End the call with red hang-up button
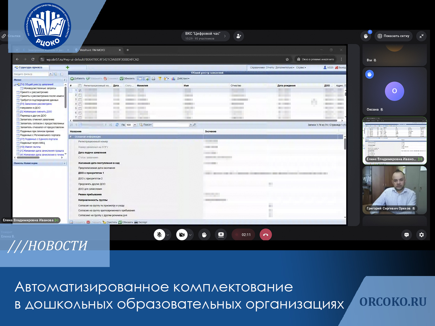Image resolution: width=435 pixels, height=326 pixels. coord(265,235)
